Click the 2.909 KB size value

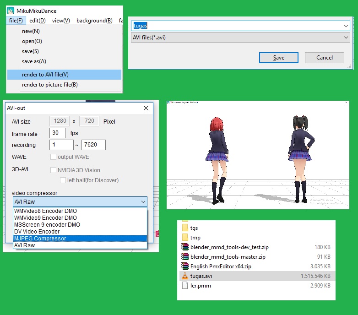(x=320, y=285)
